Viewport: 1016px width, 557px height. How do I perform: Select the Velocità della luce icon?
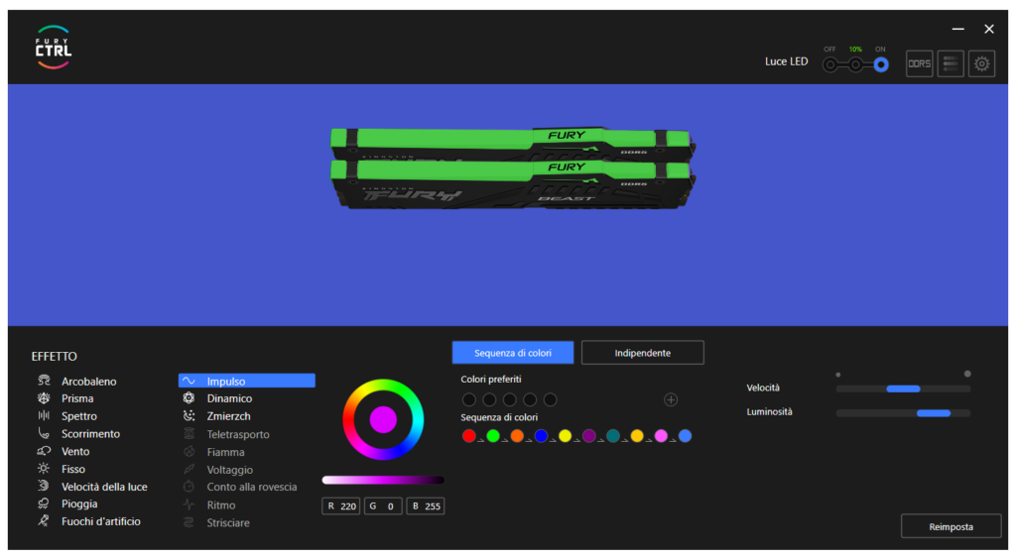[44, 486]
